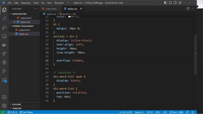Change encoding via UTF-8 in status bar
The image size is (203, 114).
149,112
